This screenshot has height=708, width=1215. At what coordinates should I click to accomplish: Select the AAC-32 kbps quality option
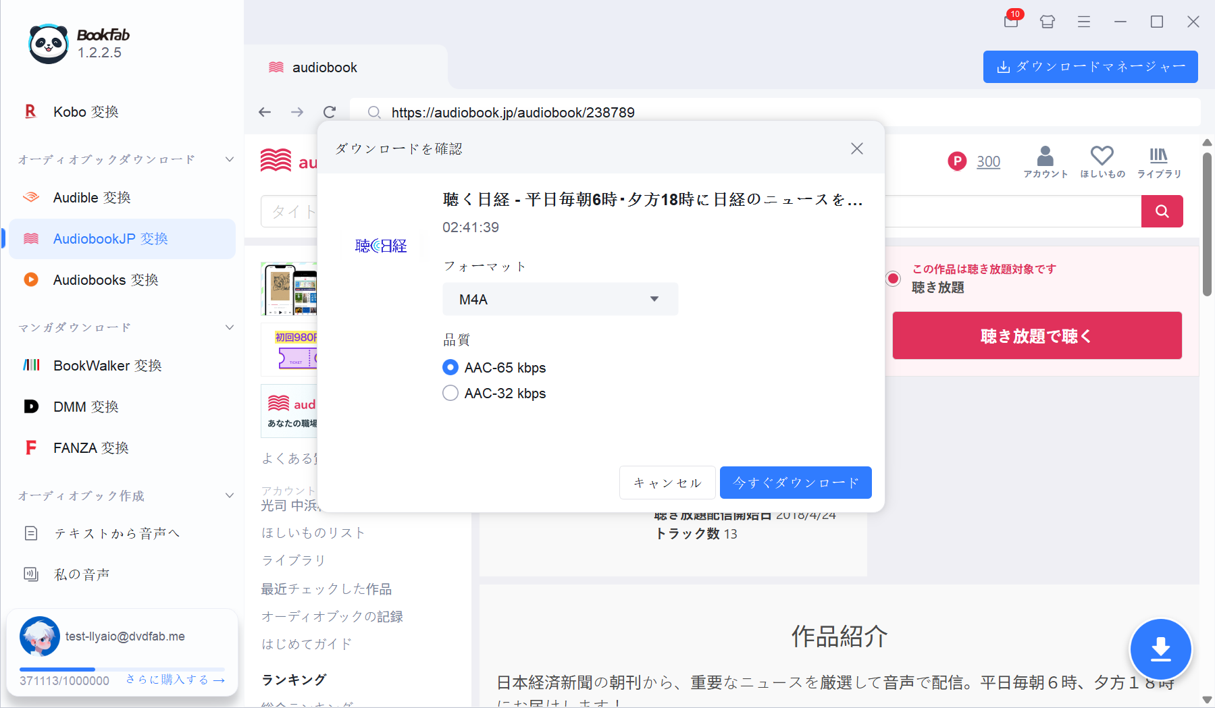pos(450,393)
